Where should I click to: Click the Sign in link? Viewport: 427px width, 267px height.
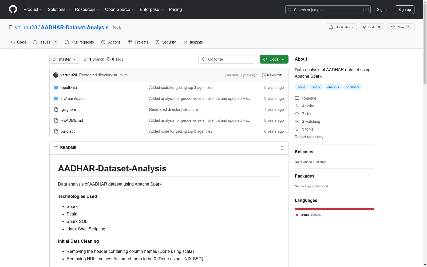383,10
